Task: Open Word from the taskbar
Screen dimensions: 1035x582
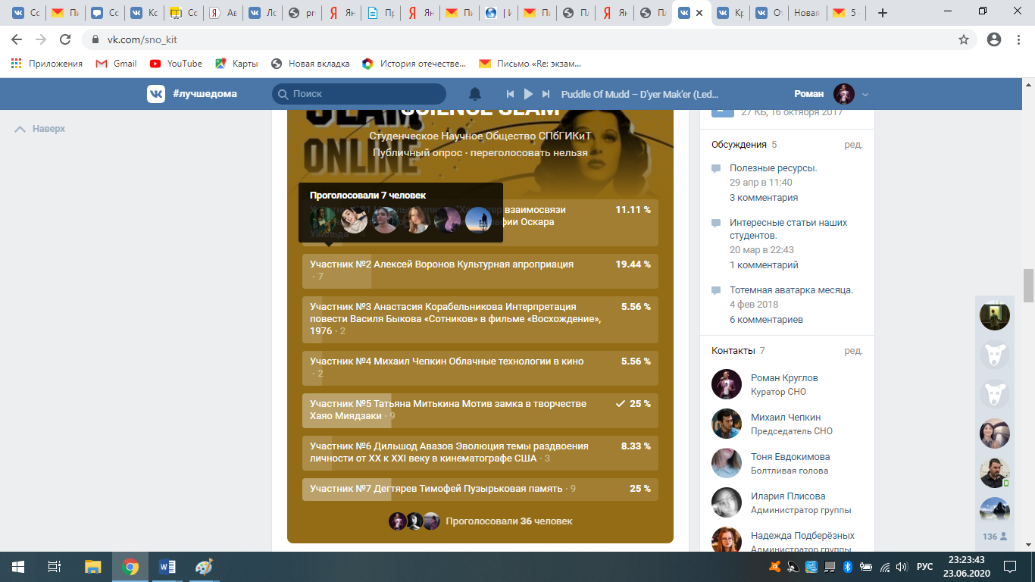Action: 167,567
